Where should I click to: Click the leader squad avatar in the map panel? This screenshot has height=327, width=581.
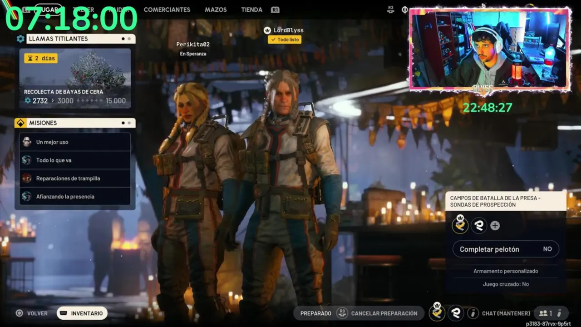coord(460,225)
